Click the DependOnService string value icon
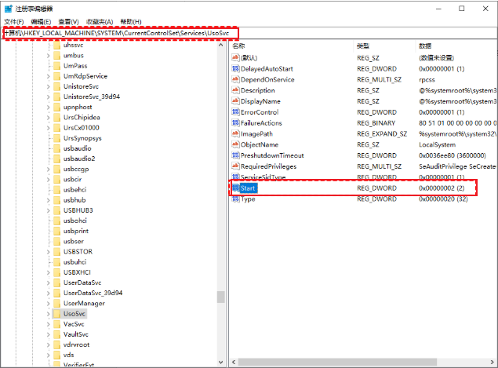Screen dimensions: 498x368 tap(235, 79)
